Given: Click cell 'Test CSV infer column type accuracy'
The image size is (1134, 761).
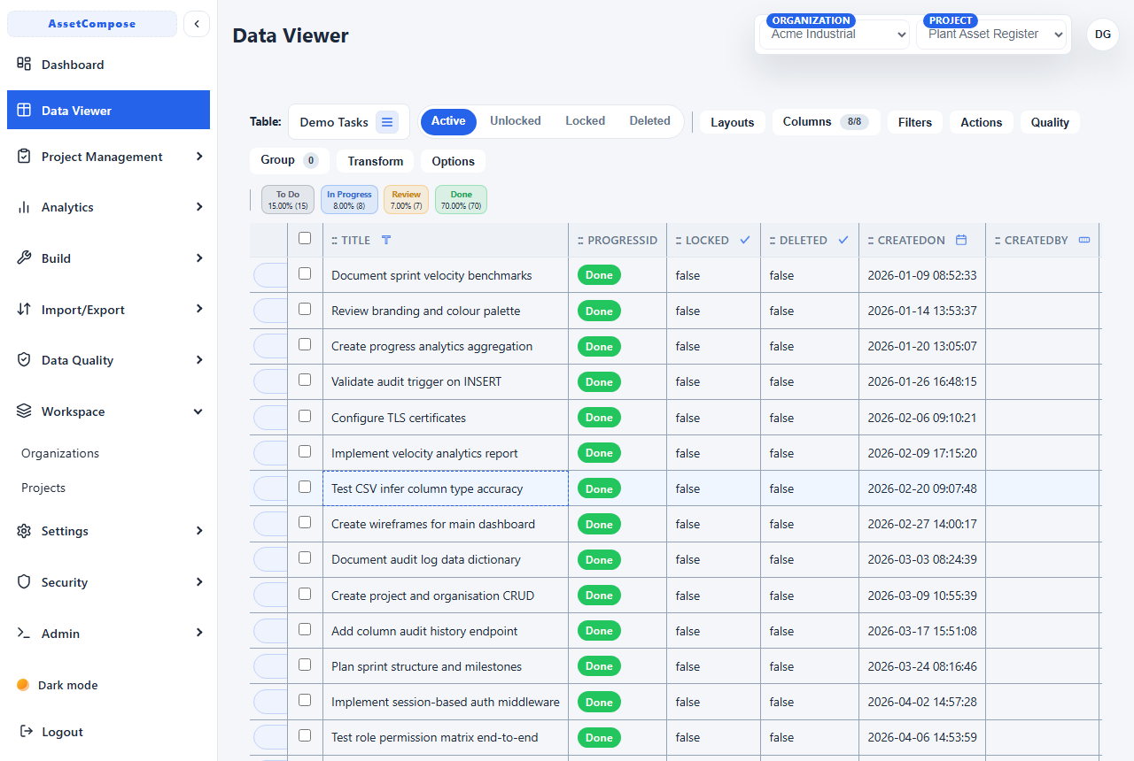Looking at the screenshot, I should [x=446, y=488].
